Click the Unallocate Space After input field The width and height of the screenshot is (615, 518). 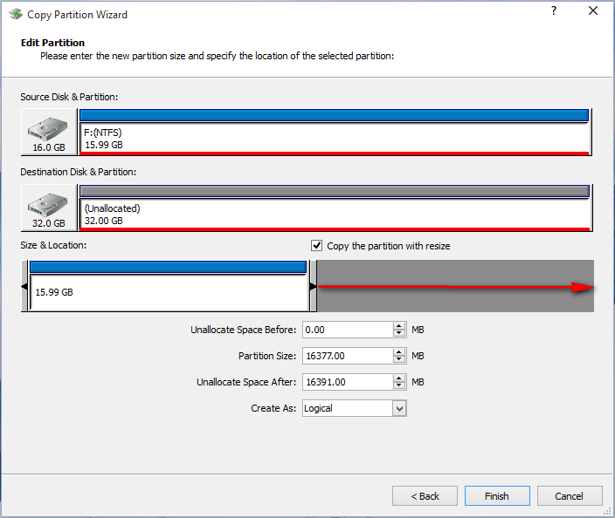click(x=348, y=382)
